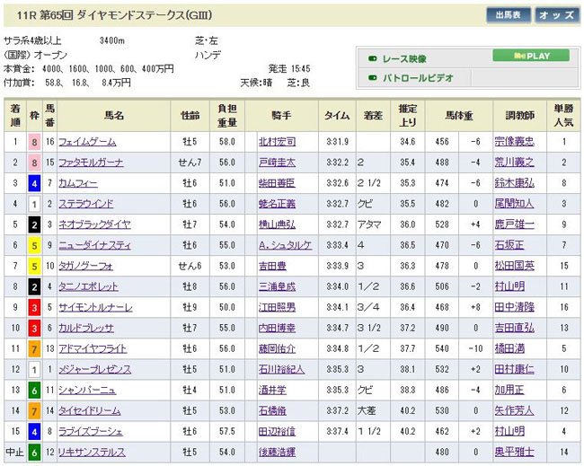This screenshot has height=466, width=584.
Task: Click the green bullet beside パトロールビデオ
Action: pos(372,78)
